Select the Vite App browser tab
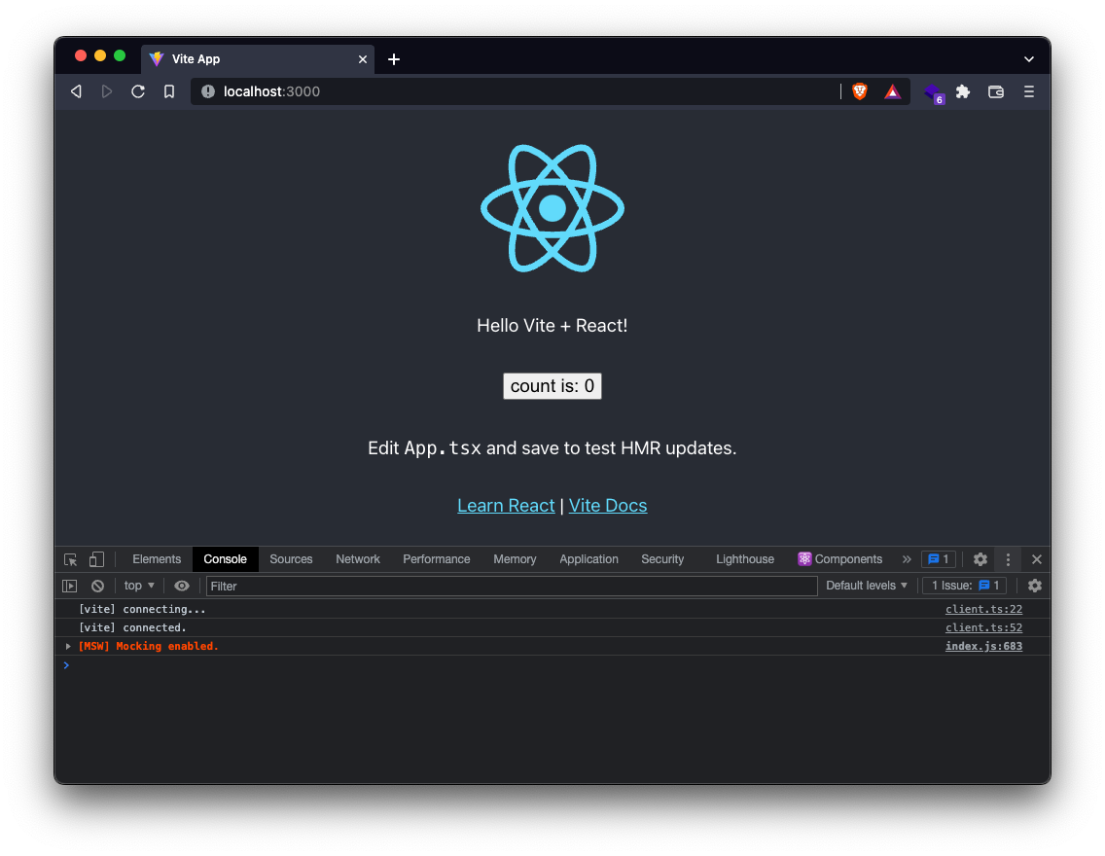The image size is (1105, 856). pos(258,59)
